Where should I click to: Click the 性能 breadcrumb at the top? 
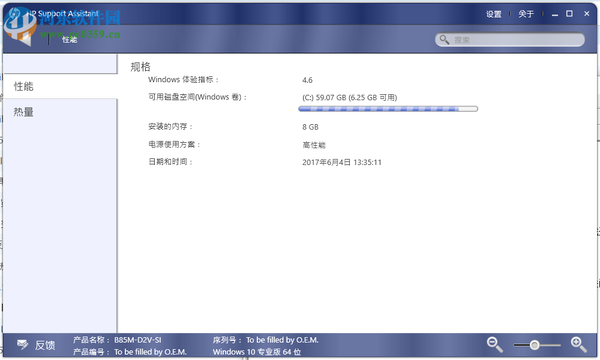[x=69, y=40]
